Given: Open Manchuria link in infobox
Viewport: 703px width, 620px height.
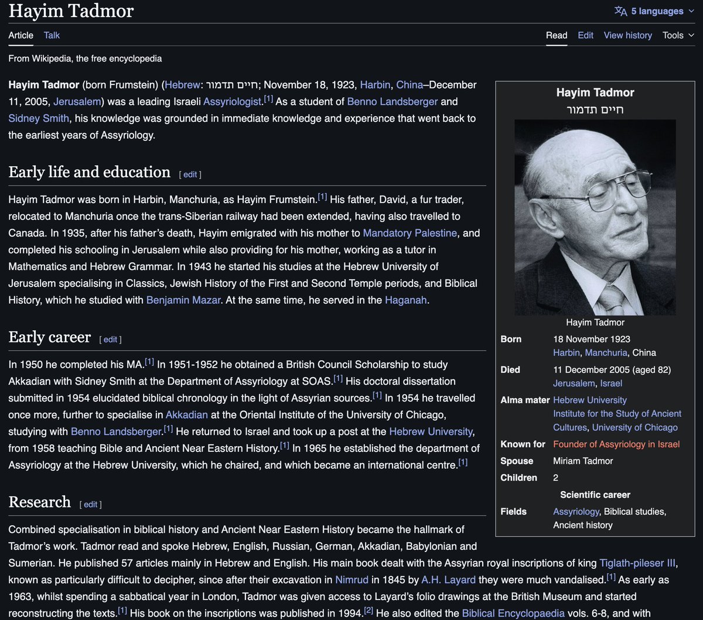Looking at the screenshot, I should (x=607, y=352).
